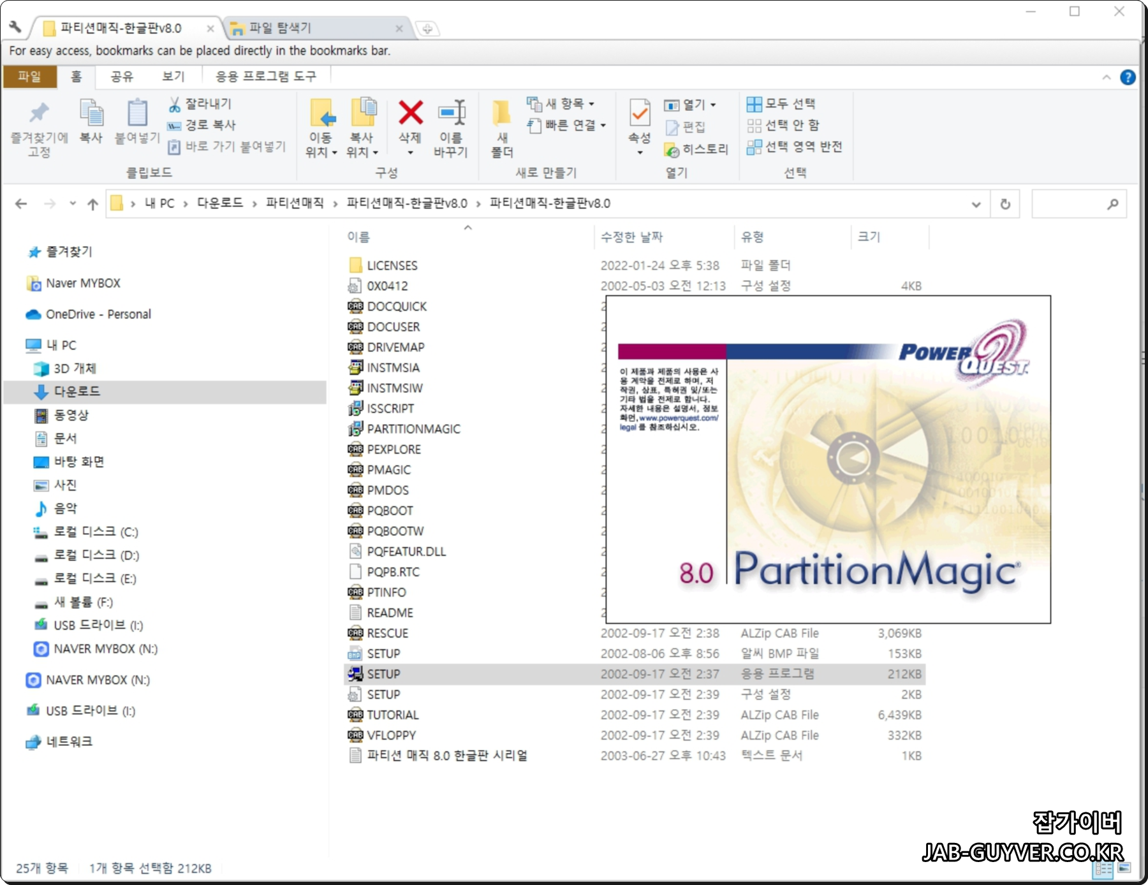
Task: Click 모두 선택 select all
Action: (782, 103)
